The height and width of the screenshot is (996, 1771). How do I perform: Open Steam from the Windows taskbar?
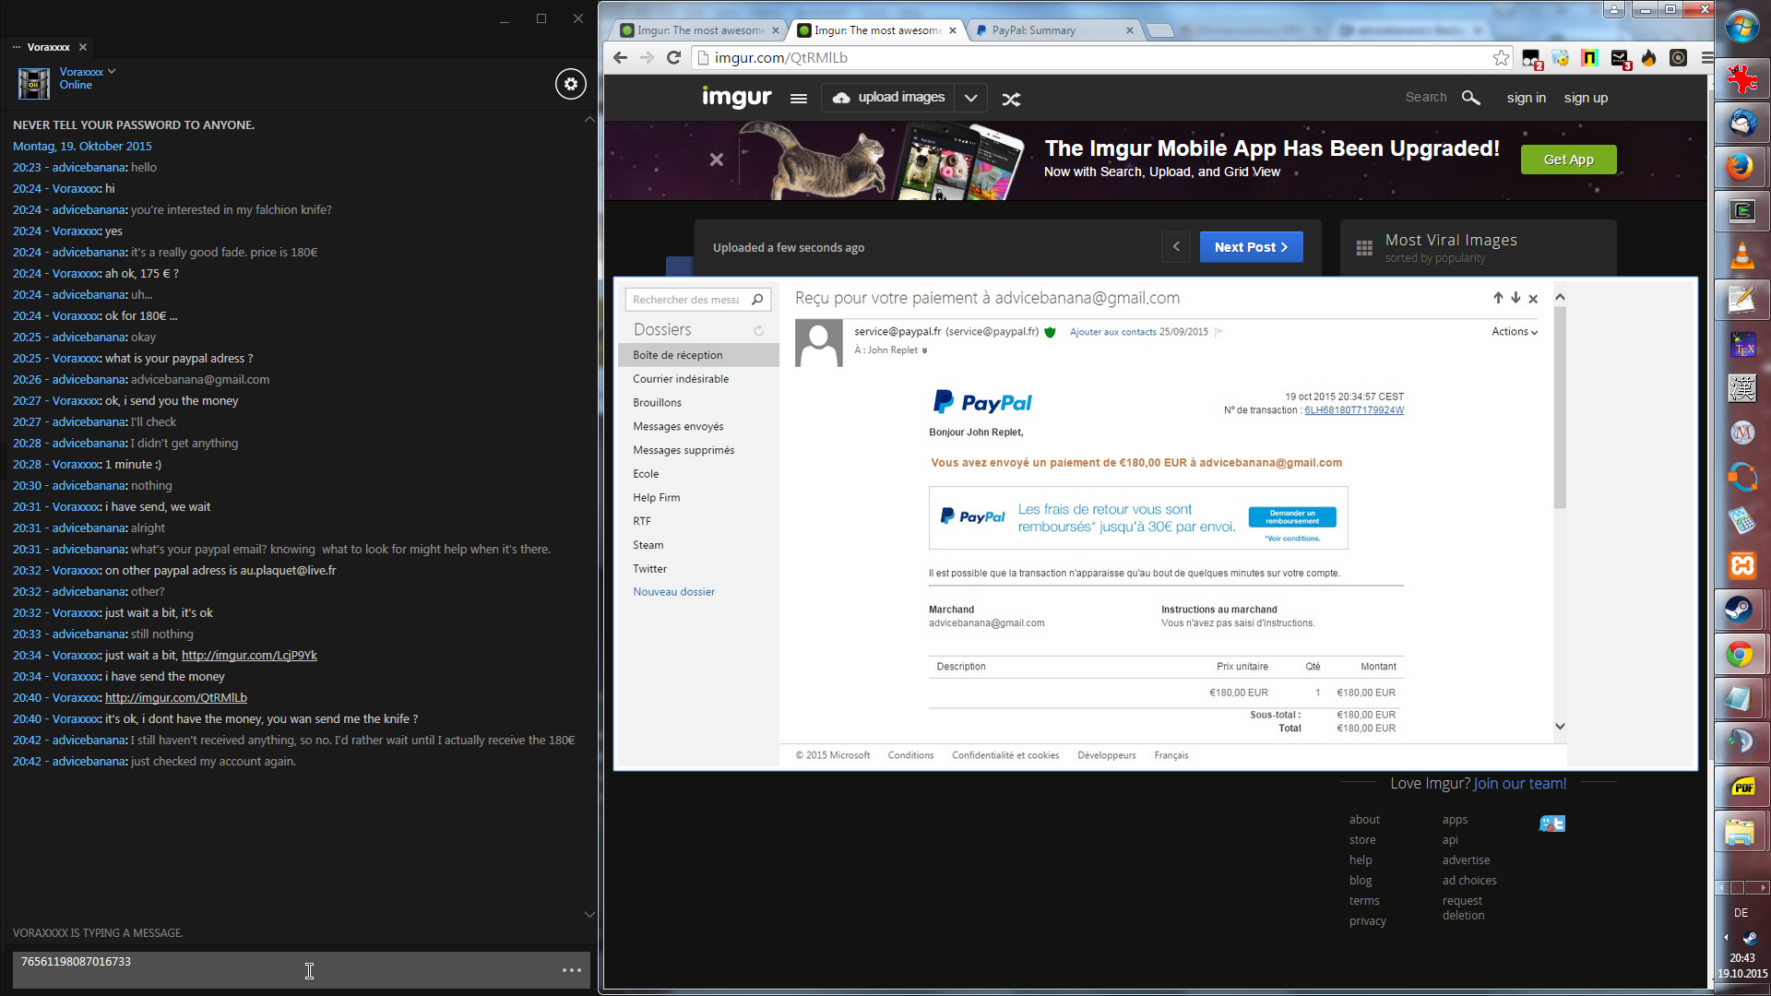coord(1741,610)
